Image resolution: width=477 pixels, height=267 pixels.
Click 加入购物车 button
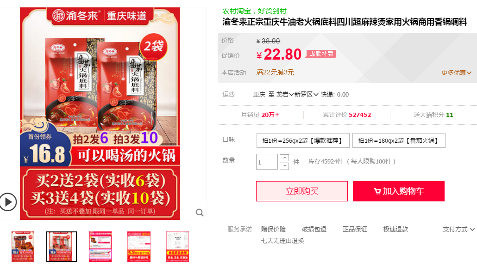[399, 191]
